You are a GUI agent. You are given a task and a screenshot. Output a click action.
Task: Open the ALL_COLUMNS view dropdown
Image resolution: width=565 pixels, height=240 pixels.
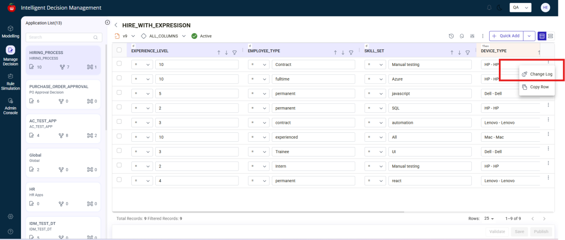[x=164, y=36]
